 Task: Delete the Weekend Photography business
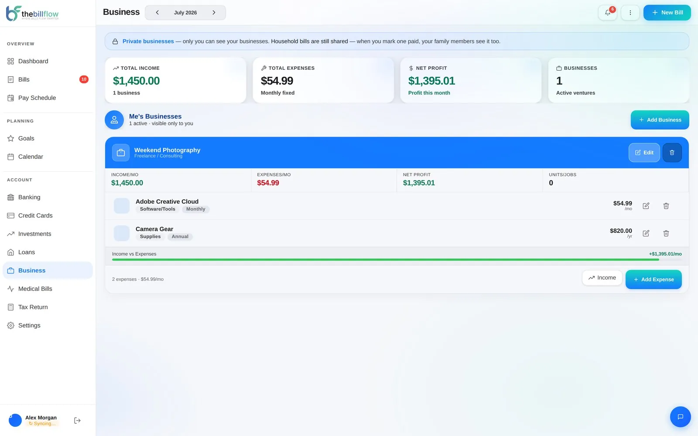[672, 153]
